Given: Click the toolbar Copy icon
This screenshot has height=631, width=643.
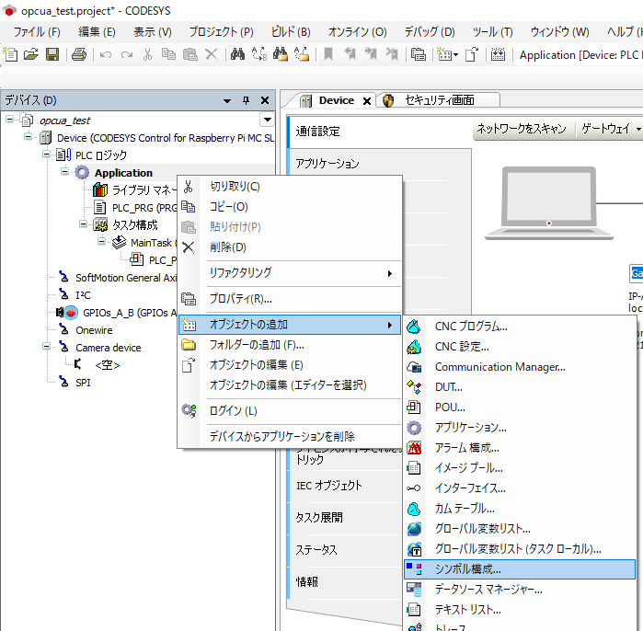Looking at the screenshot, I should pyautogui.click(x=168, y=54).
